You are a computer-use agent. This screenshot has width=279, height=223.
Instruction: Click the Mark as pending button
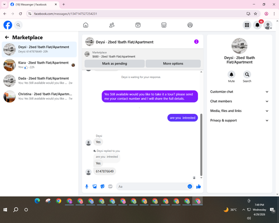click(x=114, y=64)
